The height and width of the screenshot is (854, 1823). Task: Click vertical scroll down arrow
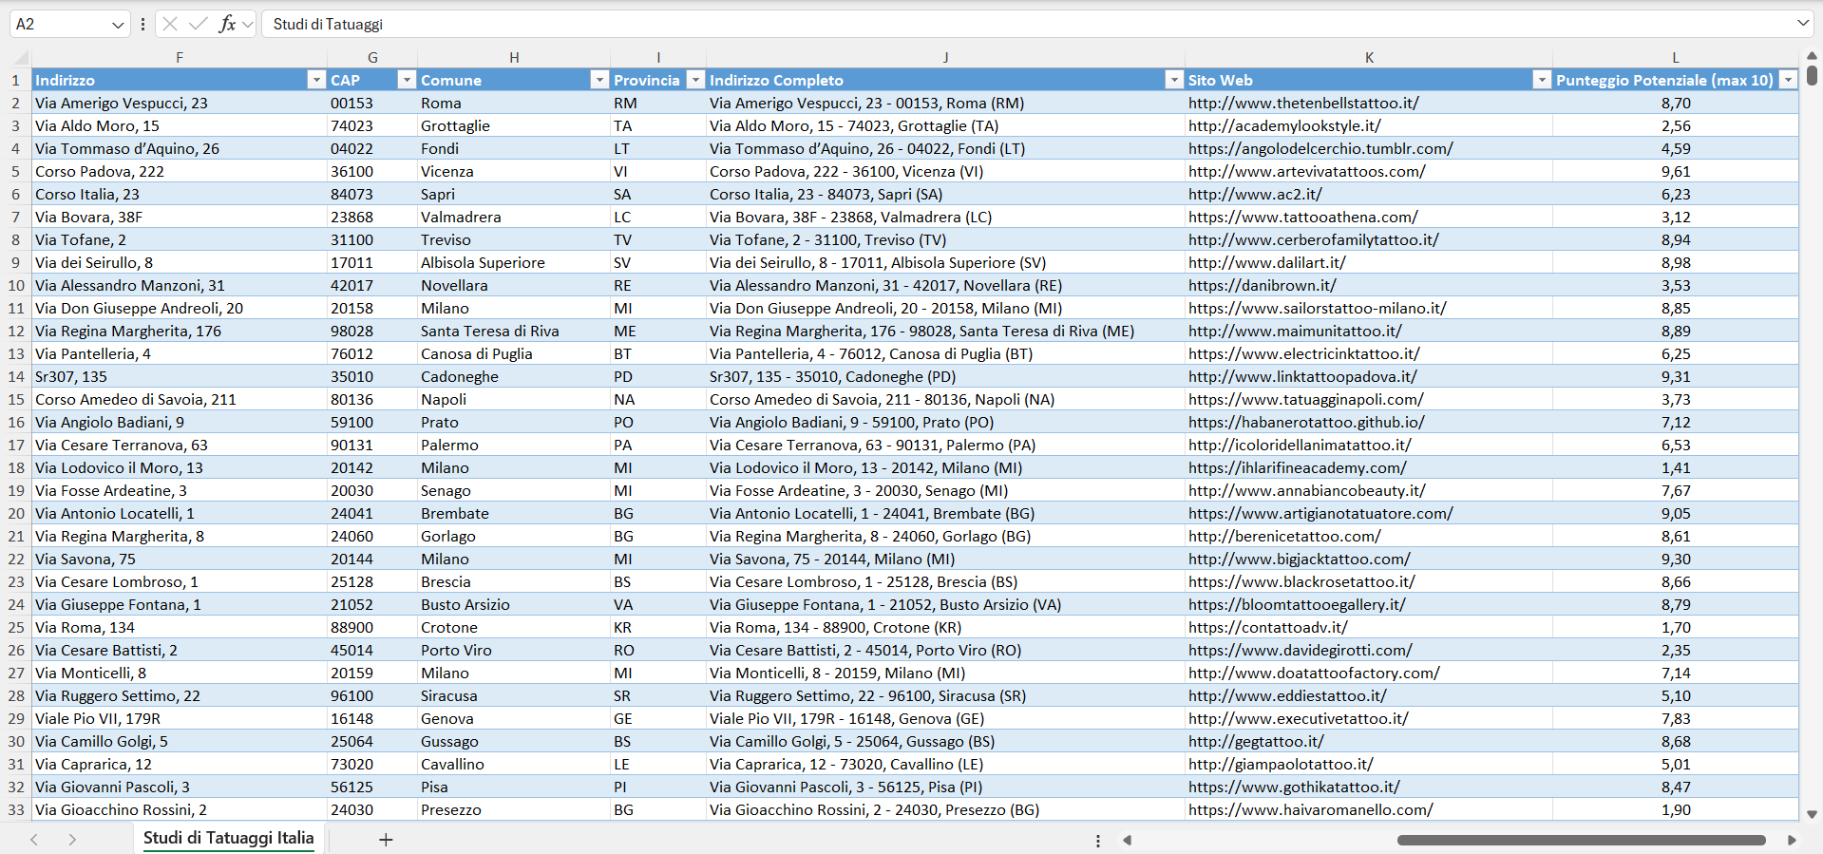[1812, 814]
